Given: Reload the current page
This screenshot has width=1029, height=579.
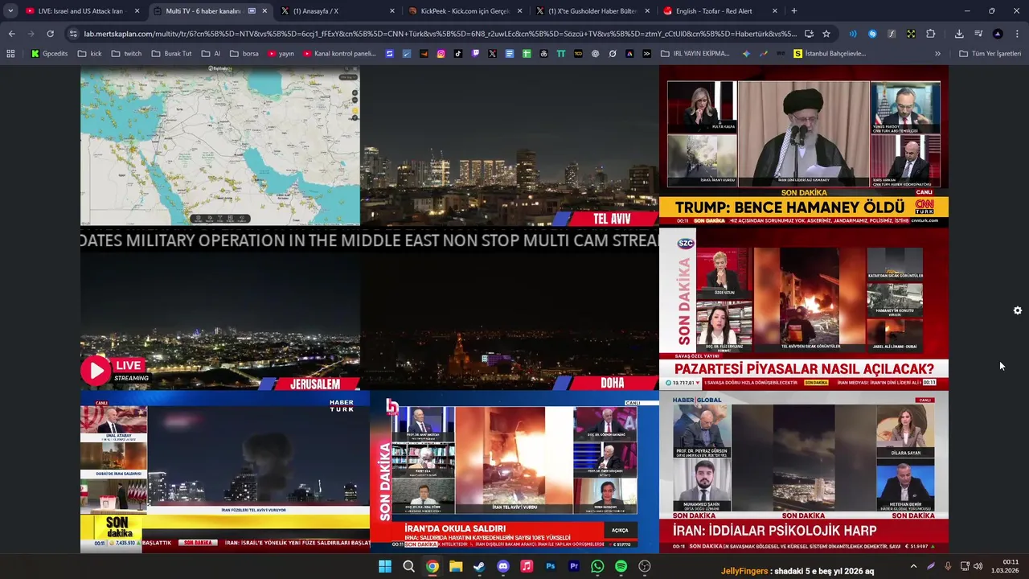Looking at the screenshot, I should click(50, 34).
